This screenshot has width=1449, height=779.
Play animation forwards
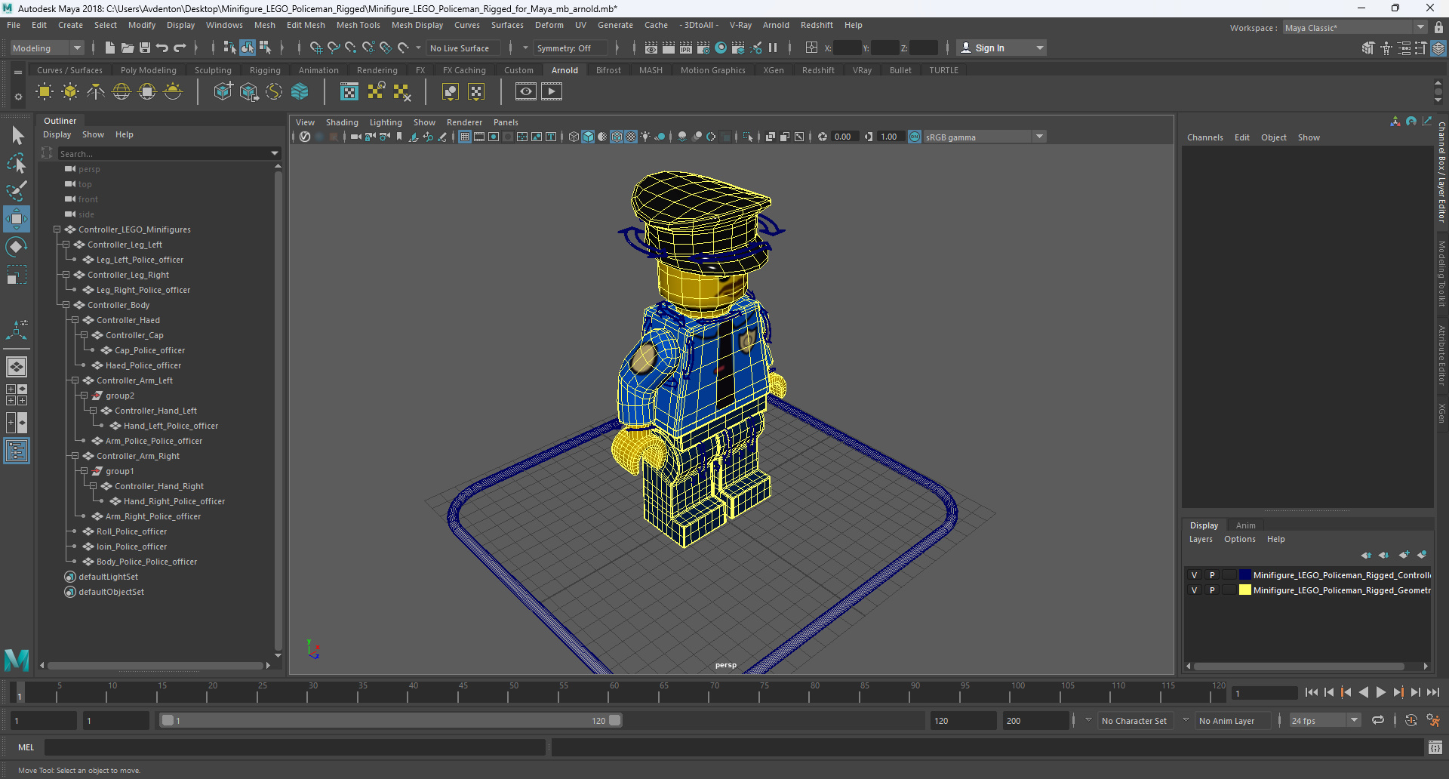click(x=1381, y=692)
